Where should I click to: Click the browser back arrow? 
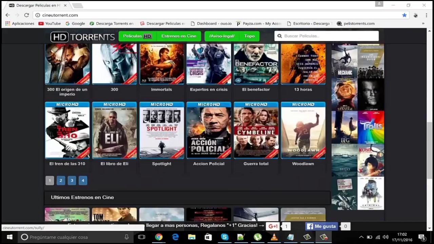(x=7, y=15)
